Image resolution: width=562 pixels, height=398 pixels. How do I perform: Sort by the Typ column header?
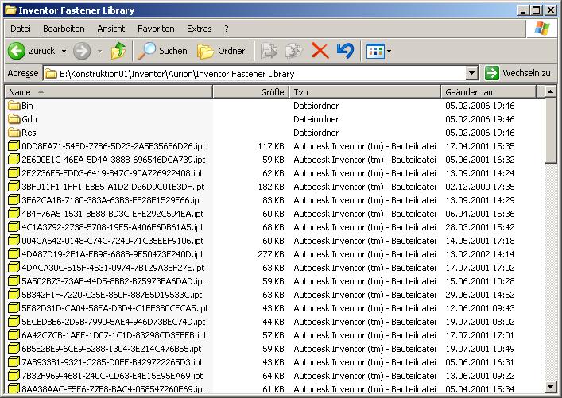tap(365, 92)
